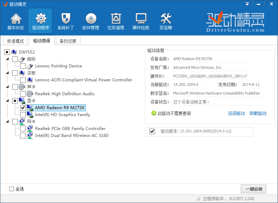Click the Realtek High Definition Audio speaker icon

[30, 94]
